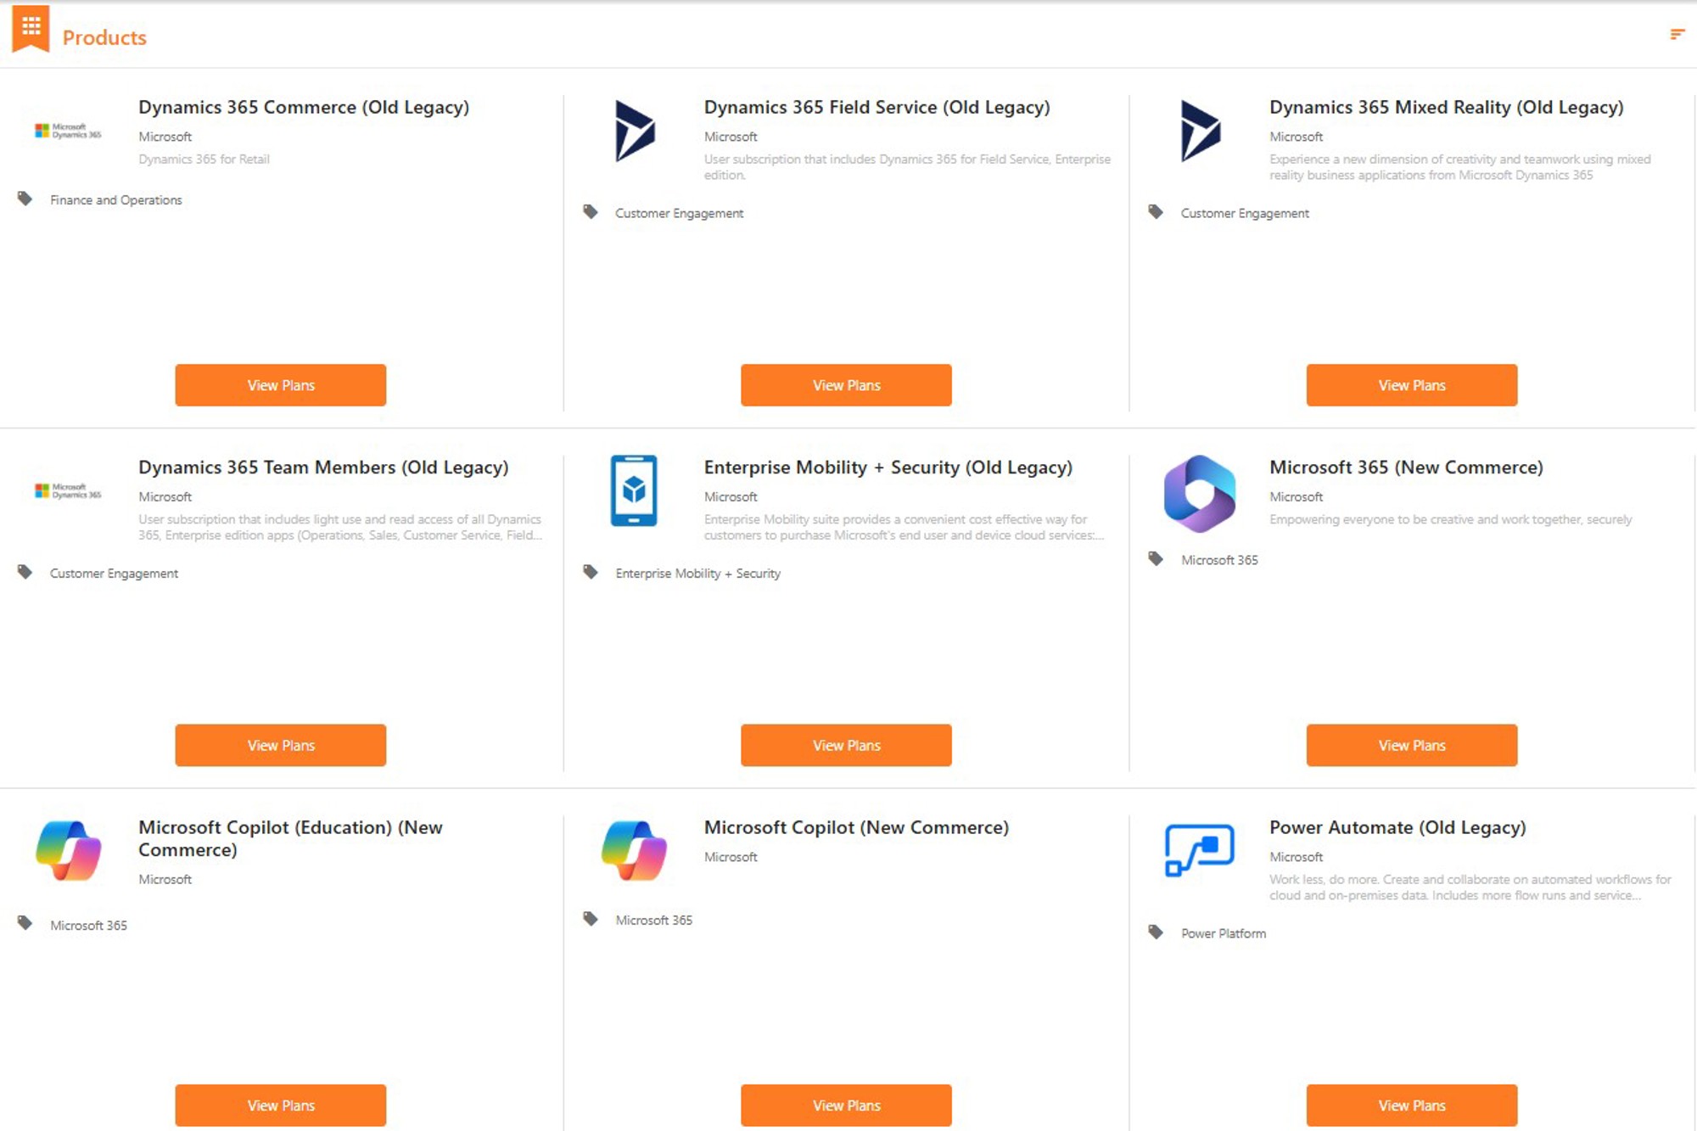Click the Microsoft Copilot (Education) logo
The height and width of the screenshot is (1131, 1697).
[x=69, y=850]
